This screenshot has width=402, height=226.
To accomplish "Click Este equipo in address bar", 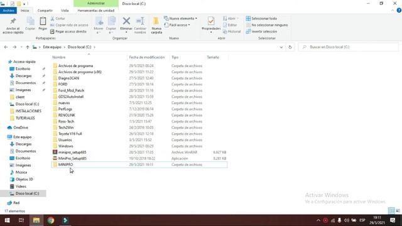I will [52, 47].
